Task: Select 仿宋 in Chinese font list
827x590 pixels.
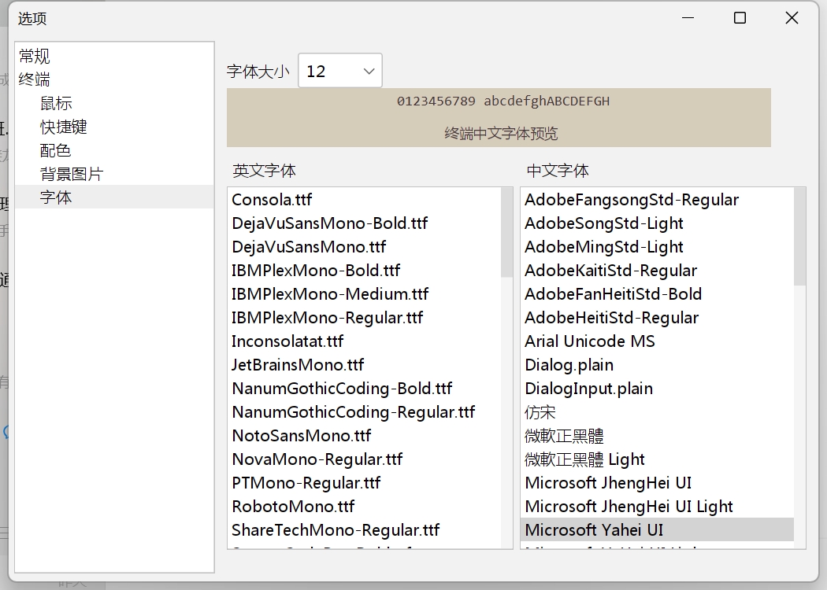Action: (x=540, y=412)
